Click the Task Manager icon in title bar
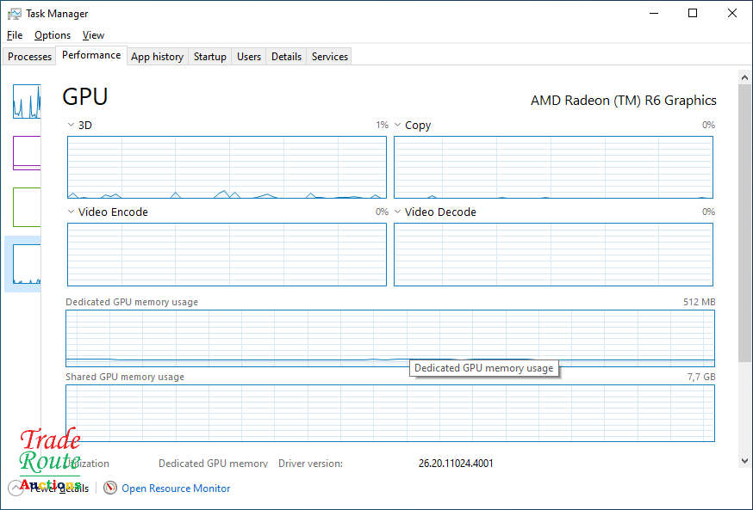 15,14
